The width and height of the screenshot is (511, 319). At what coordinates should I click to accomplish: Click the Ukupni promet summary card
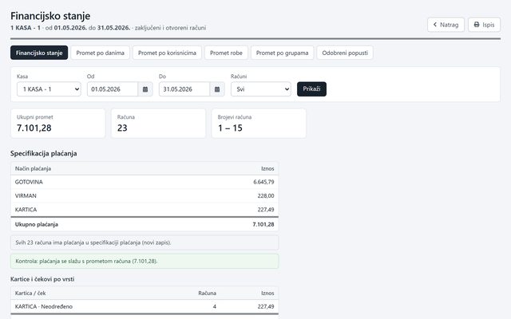(x=58, y=123)
